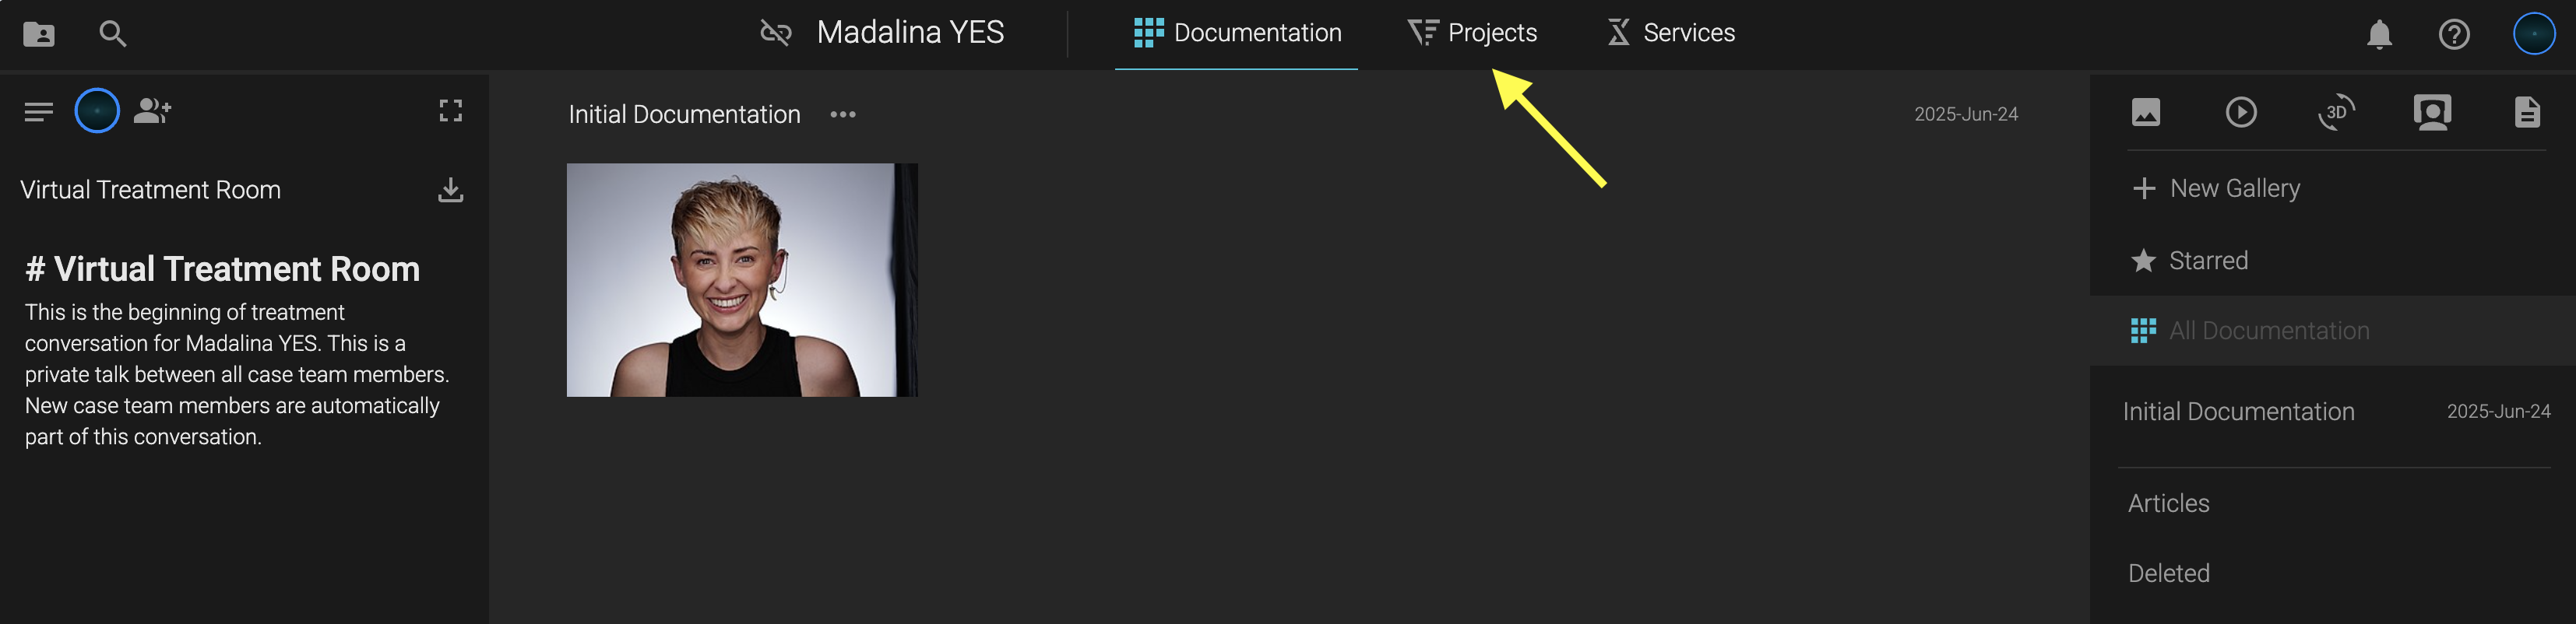Filter documentation by images icon

[2146, 112]
